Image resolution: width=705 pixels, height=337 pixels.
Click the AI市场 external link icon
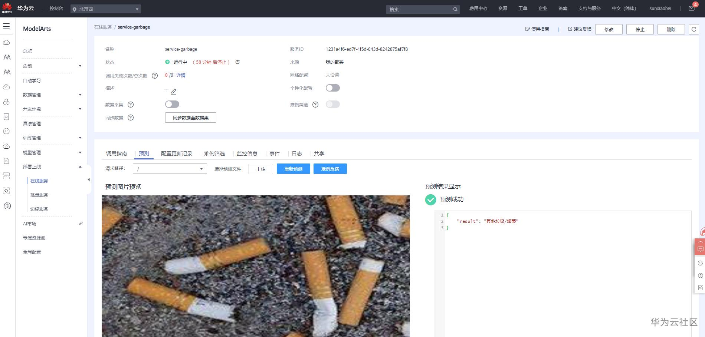[x=81, y=224]
